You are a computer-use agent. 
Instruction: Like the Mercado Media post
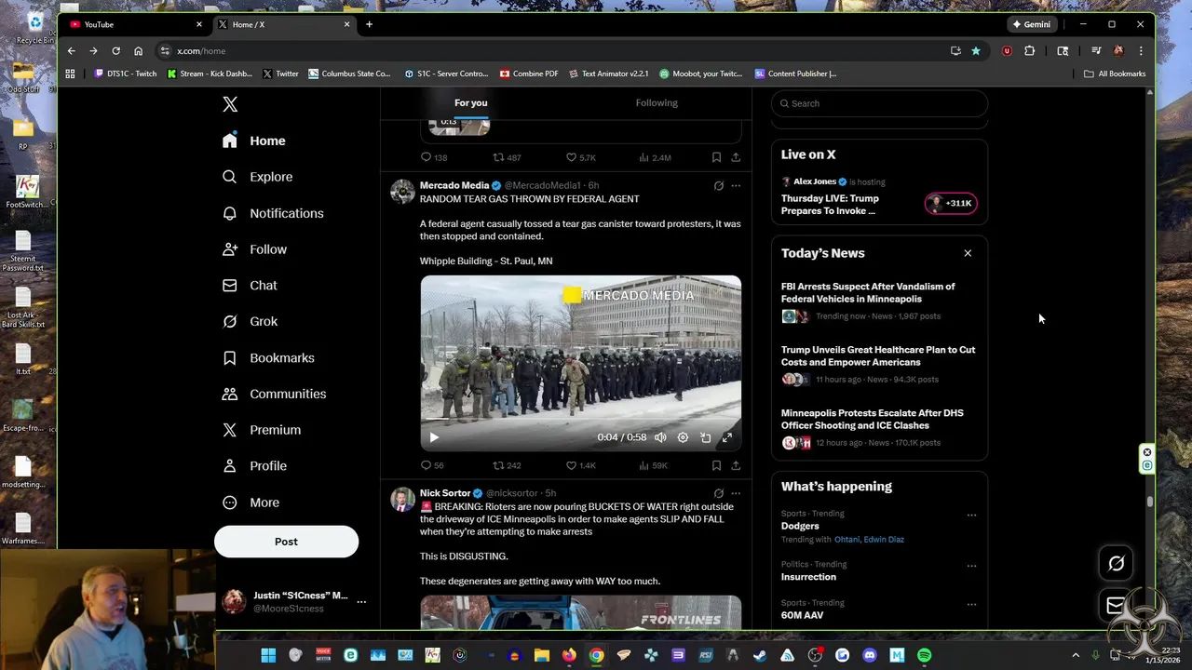pyautogui.click(x=581, y=465)
